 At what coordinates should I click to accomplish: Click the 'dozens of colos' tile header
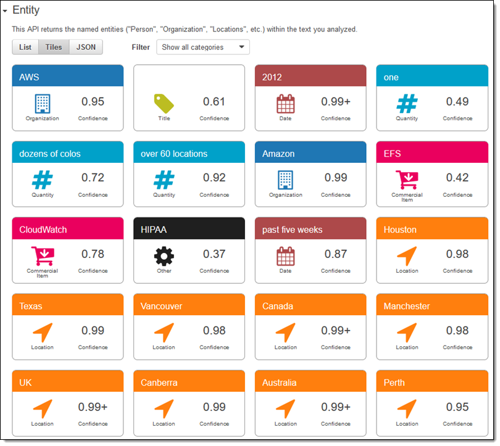tap(68, 152)
